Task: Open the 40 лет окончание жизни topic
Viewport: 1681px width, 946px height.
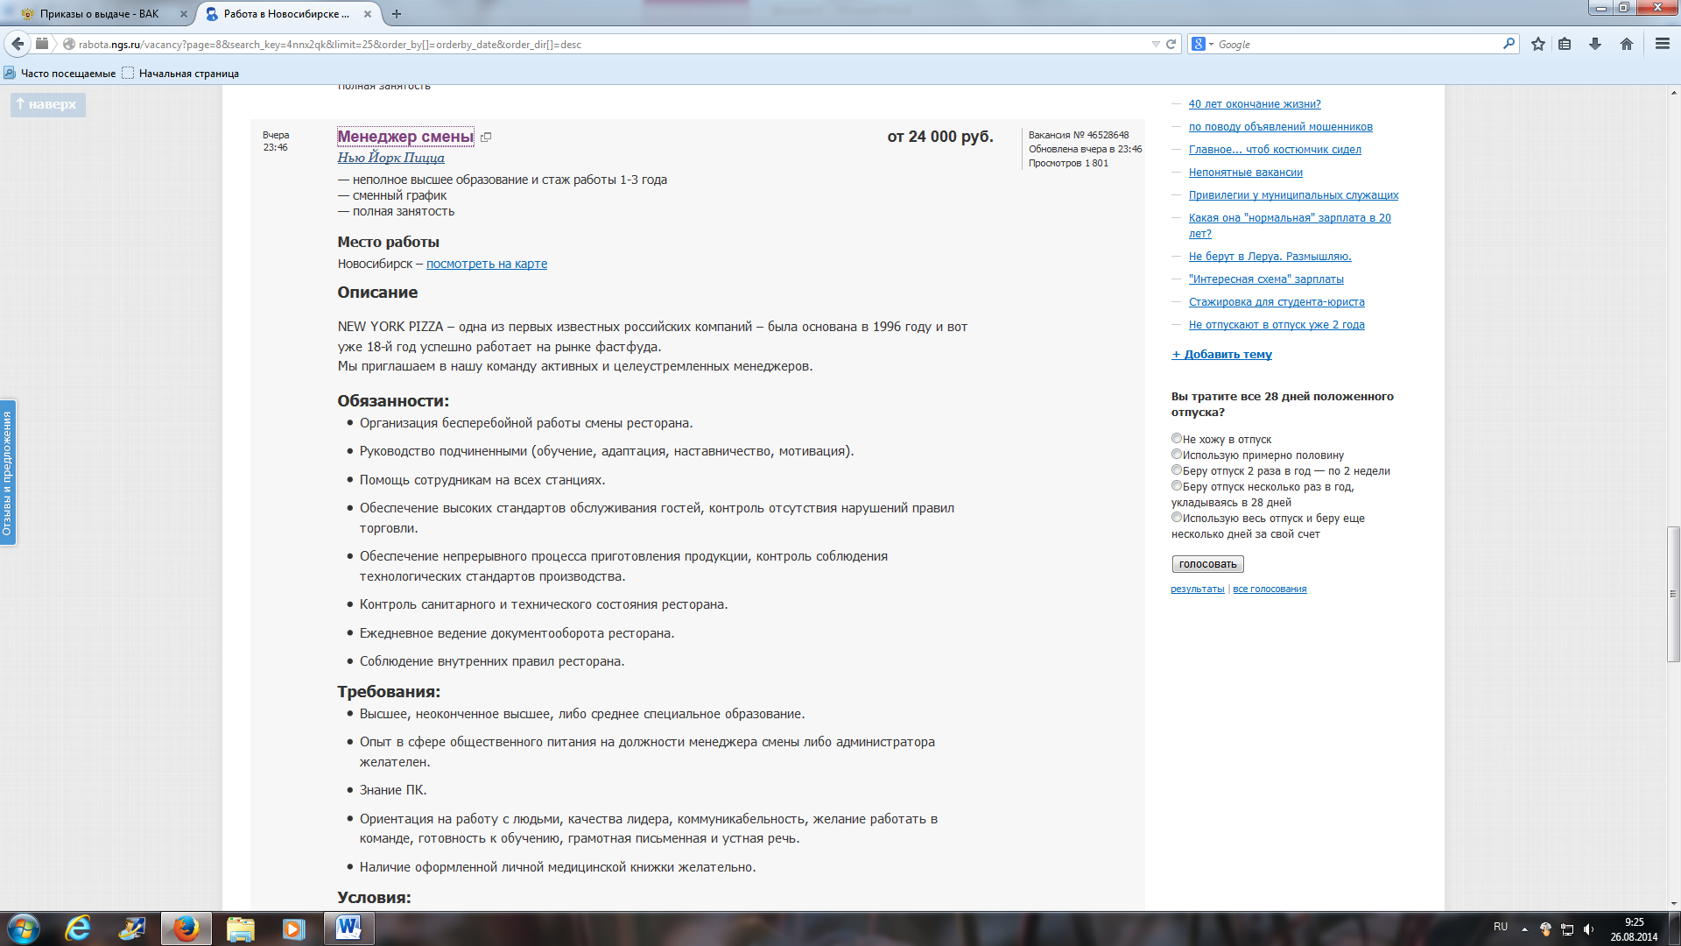Action: click(1255, 104)
